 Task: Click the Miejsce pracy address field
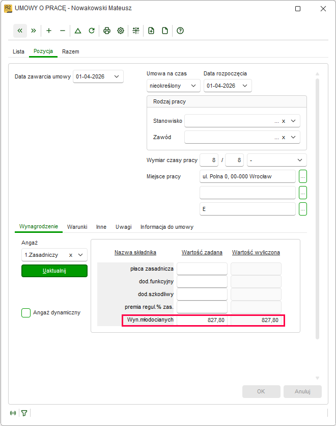tap(247, 177)
